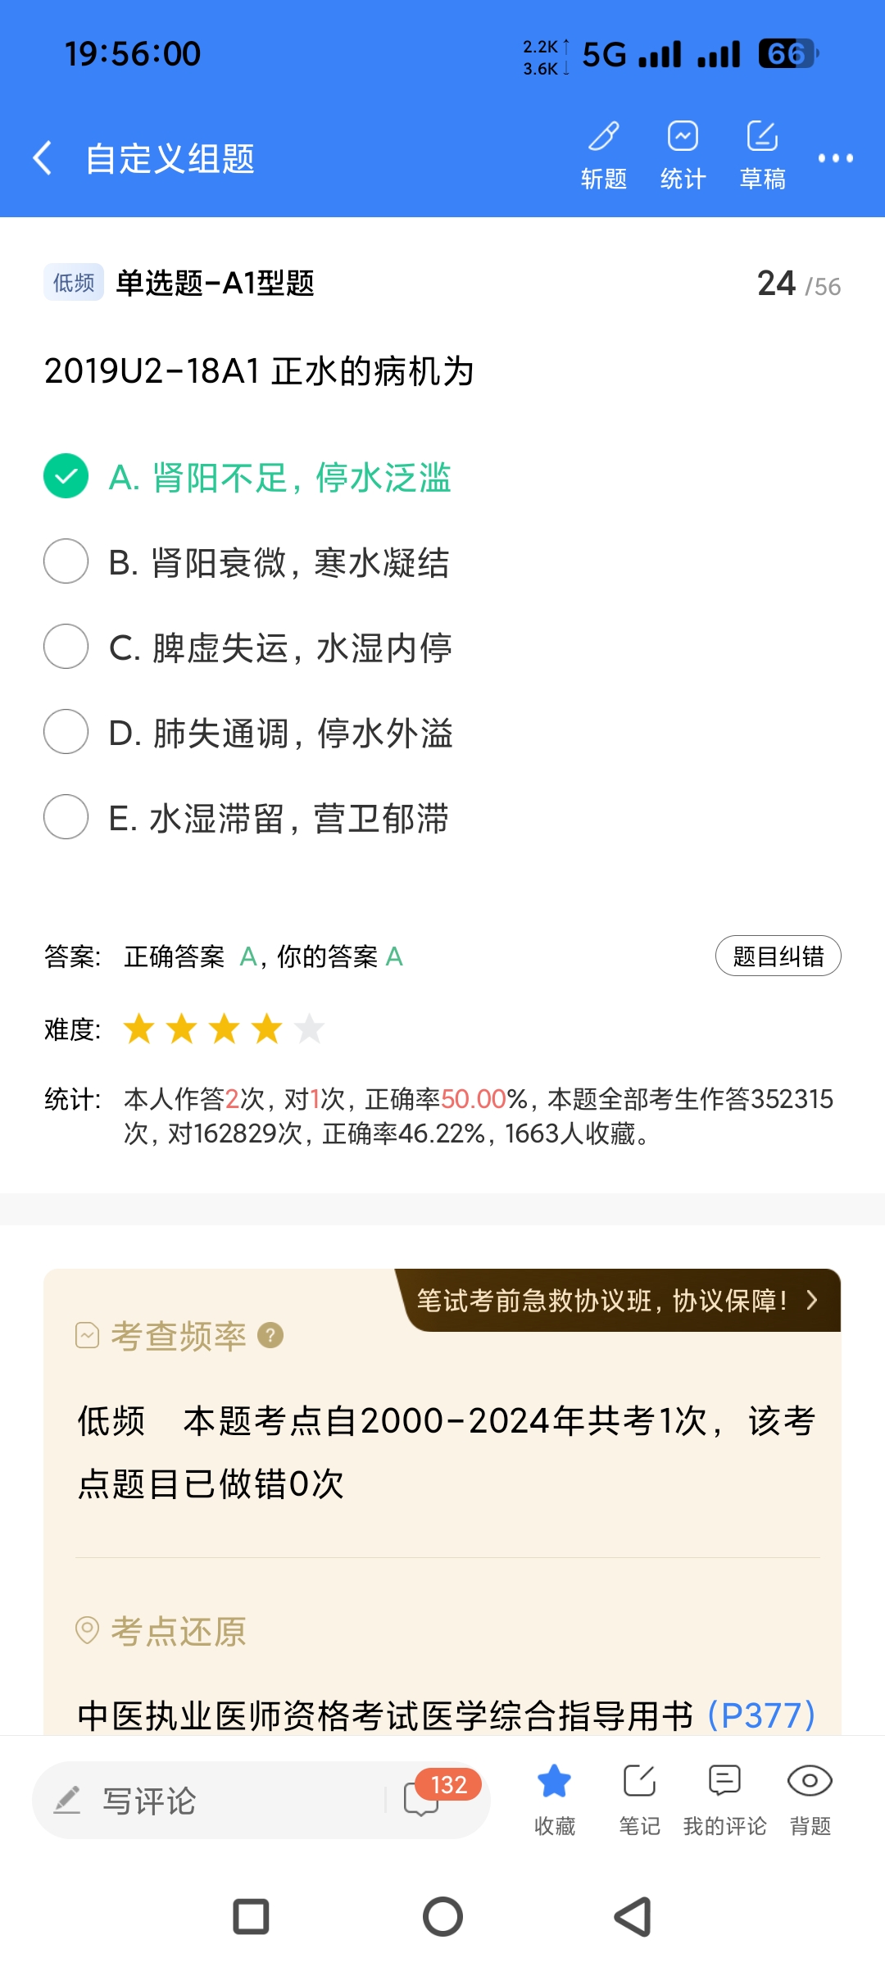Select option C 脾虚失运，水湿内停

click(x=66, y=647)
